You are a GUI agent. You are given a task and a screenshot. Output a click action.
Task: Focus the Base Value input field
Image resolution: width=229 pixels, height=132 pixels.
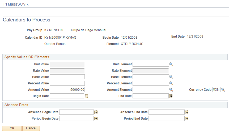pyautogui.click(x=67, y=77)
